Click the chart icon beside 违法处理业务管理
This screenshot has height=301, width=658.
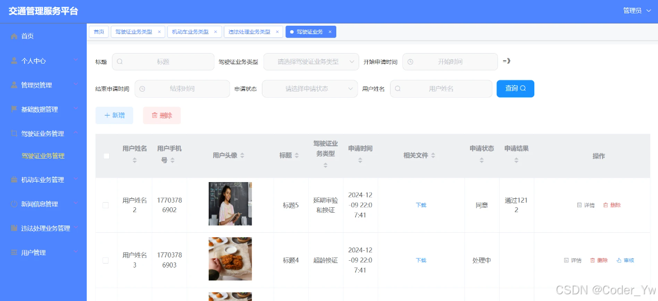coord(15,228)
